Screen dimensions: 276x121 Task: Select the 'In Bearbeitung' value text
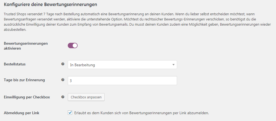82,65
